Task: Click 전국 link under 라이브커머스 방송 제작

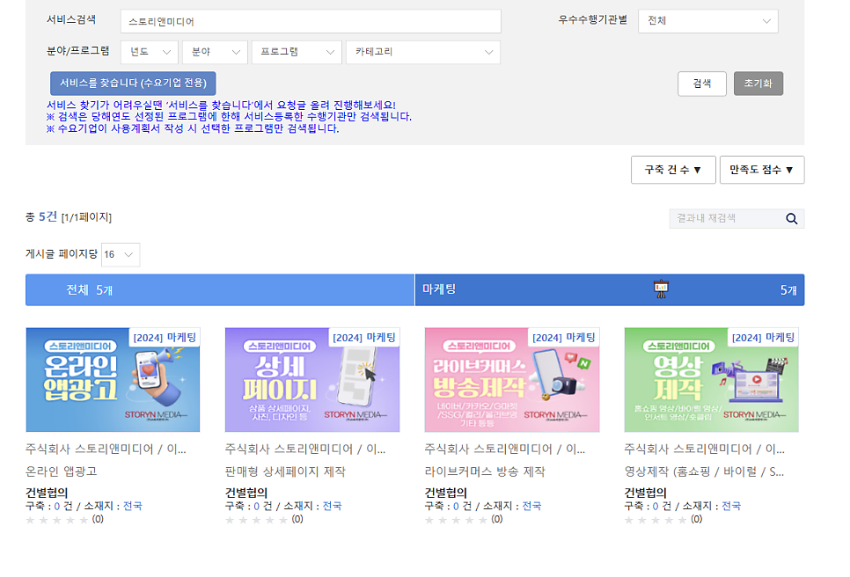Action: (x=531, y=506)
